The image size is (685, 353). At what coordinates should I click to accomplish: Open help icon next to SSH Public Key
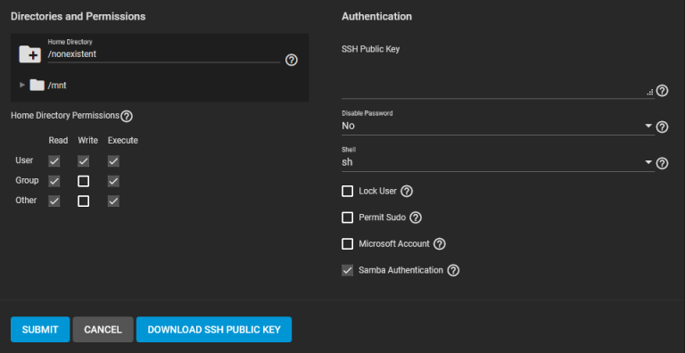pyautogui.click(x=663, y=91)
